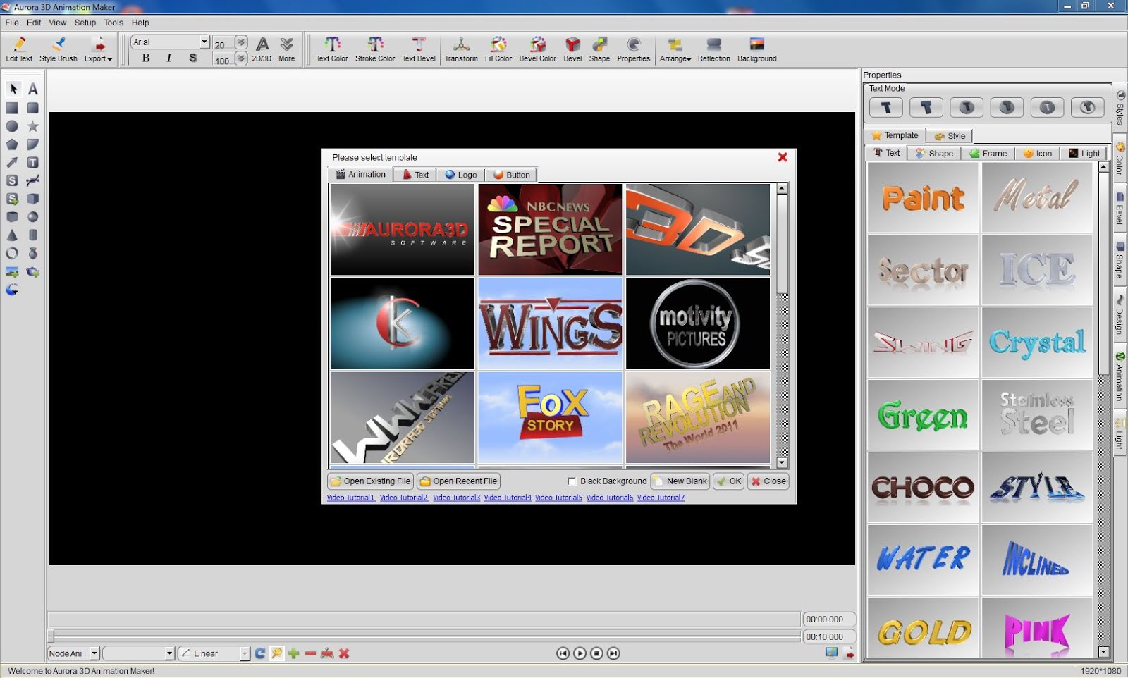Open Fill Color settings
Image resolution: width=1128 pixels, height=678 pixels.
pyautogui.click(x=498, y=49)
